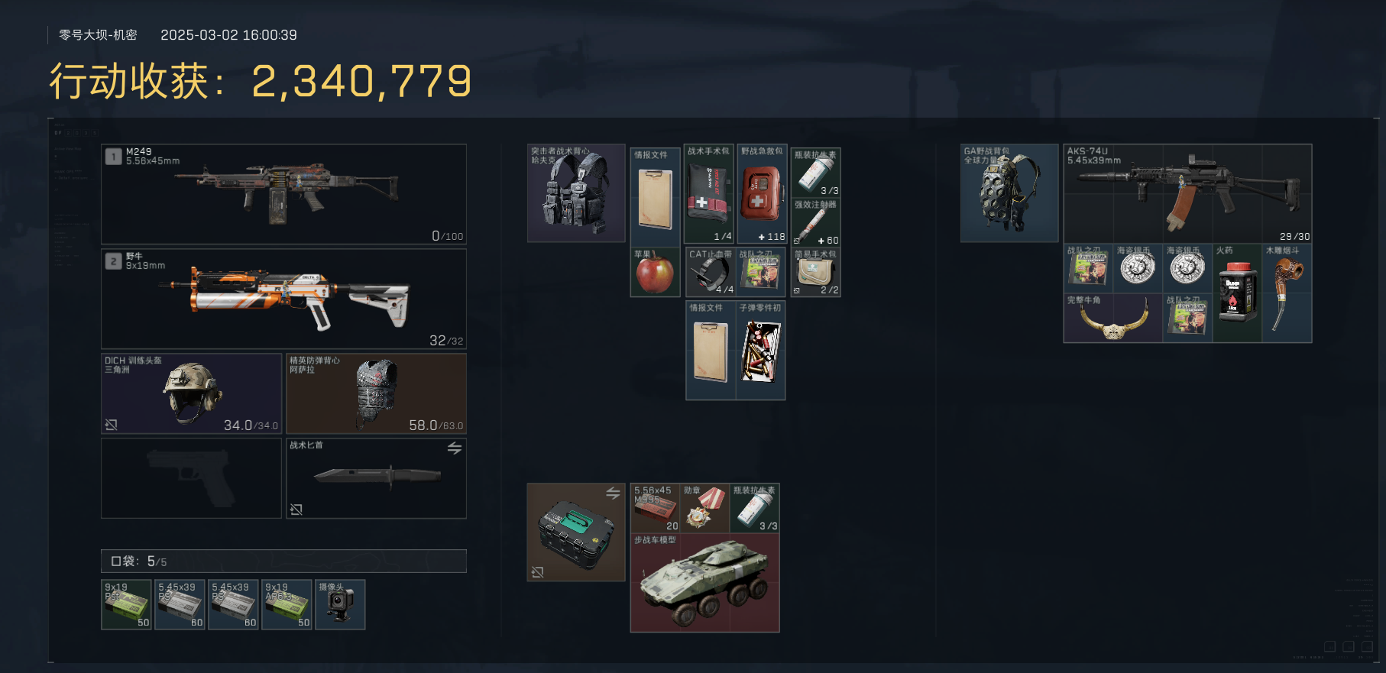This screenshot has width=1386, height=673.
Task: Click the empty pistol slot
Action: 192,478
